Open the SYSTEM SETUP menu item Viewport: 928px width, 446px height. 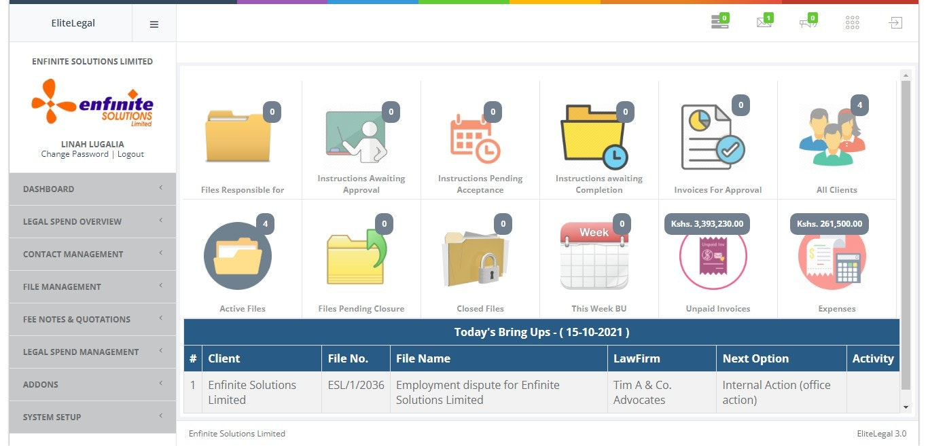click(92, 417)
